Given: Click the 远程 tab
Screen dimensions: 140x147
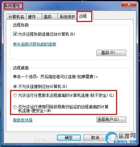Looking at the screenshot, I should point(84,16).
